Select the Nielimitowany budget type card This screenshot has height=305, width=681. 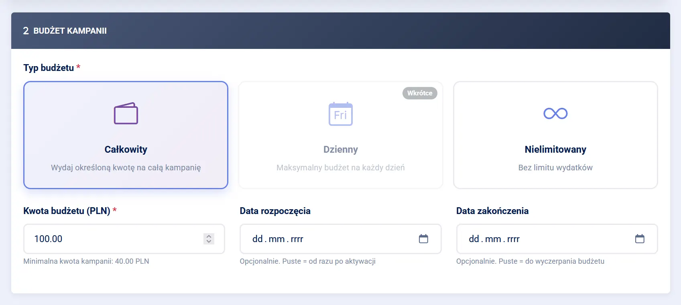tap(555, 135)
